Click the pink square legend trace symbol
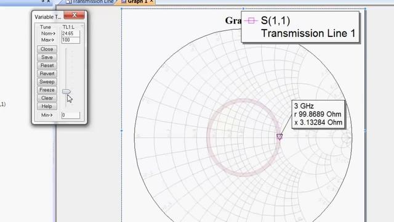The height and width of the screenshot is (222, 394). point(251,20)
